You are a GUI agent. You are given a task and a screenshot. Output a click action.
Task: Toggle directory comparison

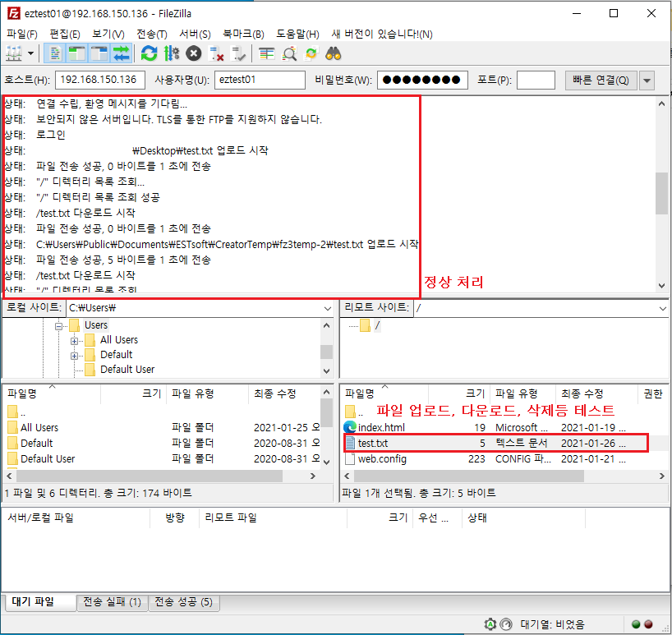(x=289, y=54)
